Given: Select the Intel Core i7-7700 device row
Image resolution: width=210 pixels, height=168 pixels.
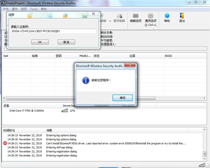Looking at the screenshot, I should click(x=27, y=111).
